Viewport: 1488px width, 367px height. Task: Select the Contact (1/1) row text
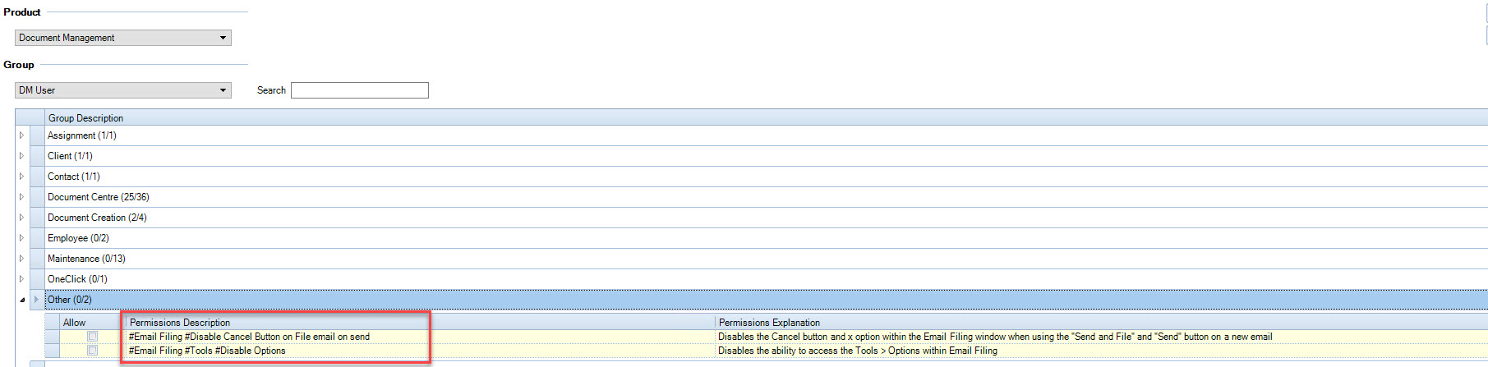(74, 177)
